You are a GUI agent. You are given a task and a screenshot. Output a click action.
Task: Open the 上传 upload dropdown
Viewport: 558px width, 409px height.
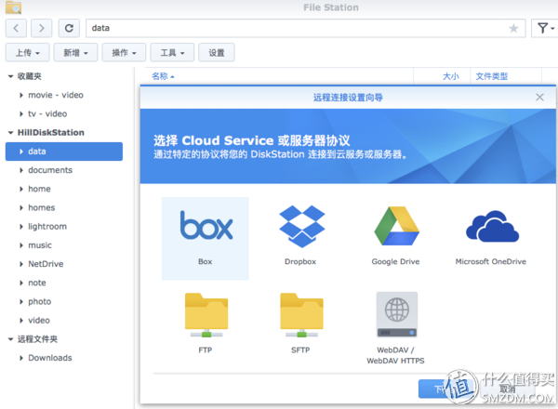tap(27, 53)
